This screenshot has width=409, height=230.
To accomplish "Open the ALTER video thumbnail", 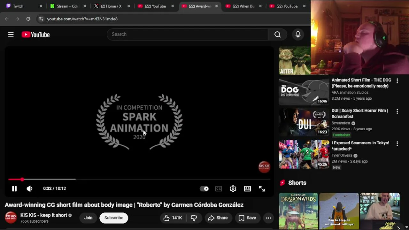I will (x=295, y=61).
